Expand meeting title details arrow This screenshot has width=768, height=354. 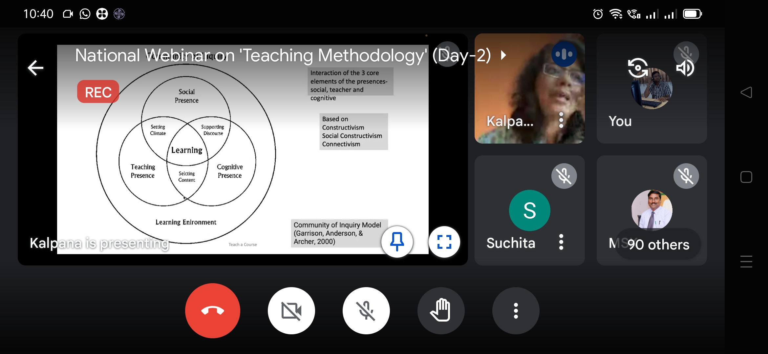click(x=503, y=55)
